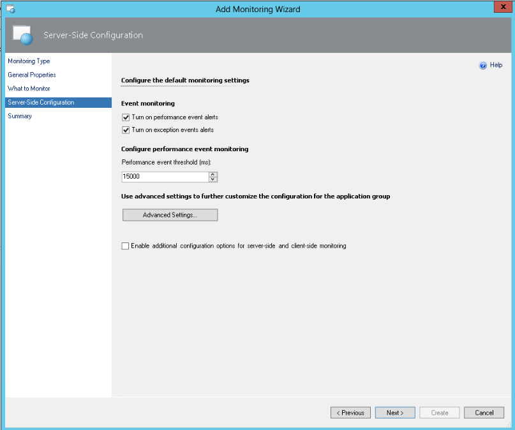Viewport: 515px width, 430px height.
Task: Go to Monitoring Type step
Action: [29, 61]
